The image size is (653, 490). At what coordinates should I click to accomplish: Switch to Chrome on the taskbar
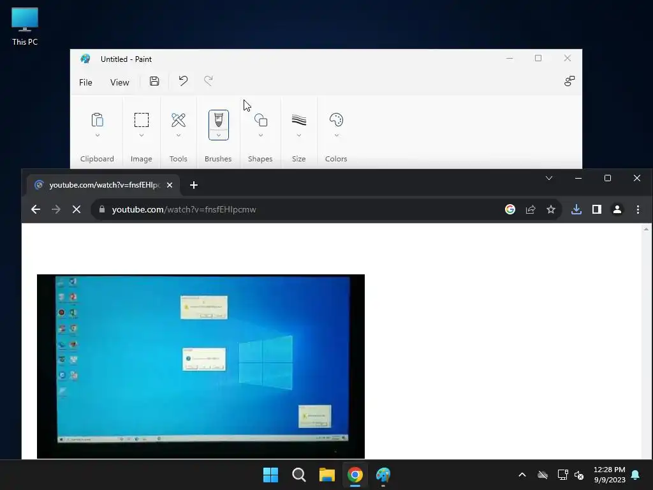coord(355,475)
